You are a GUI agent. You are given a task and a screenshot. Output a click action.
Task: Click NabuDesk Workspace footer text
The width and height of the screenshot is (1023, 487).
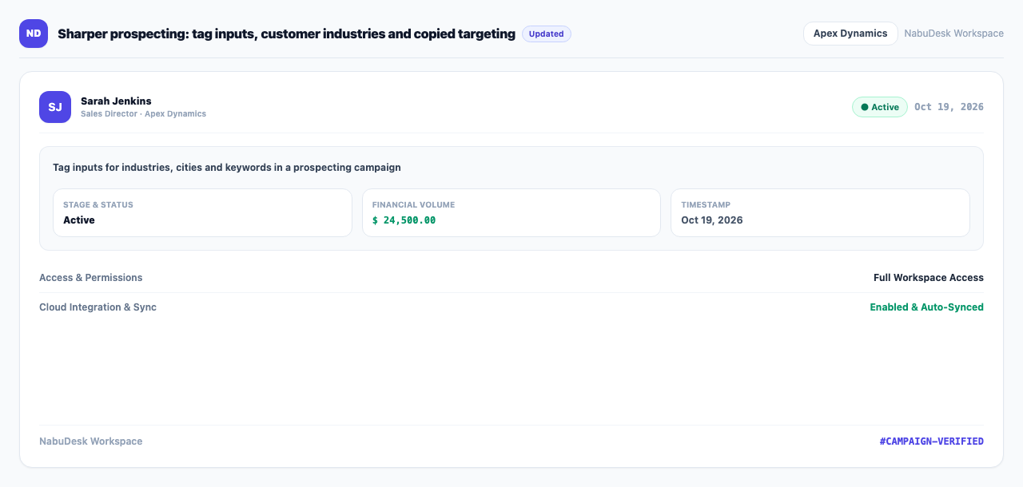91,441
